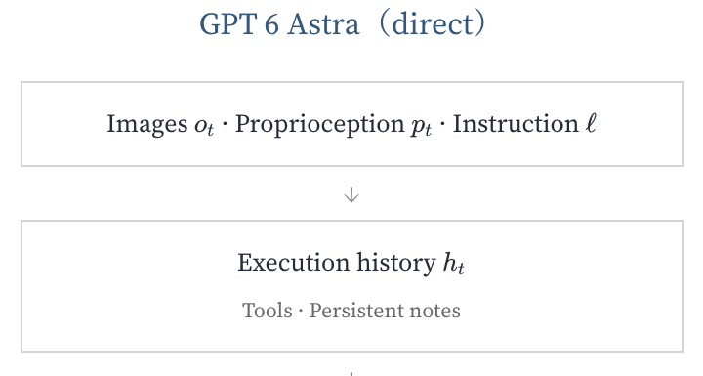This screenshot has height=376, width=703.
Task: Select the "Instruction" label
Action: coord(516,124)
